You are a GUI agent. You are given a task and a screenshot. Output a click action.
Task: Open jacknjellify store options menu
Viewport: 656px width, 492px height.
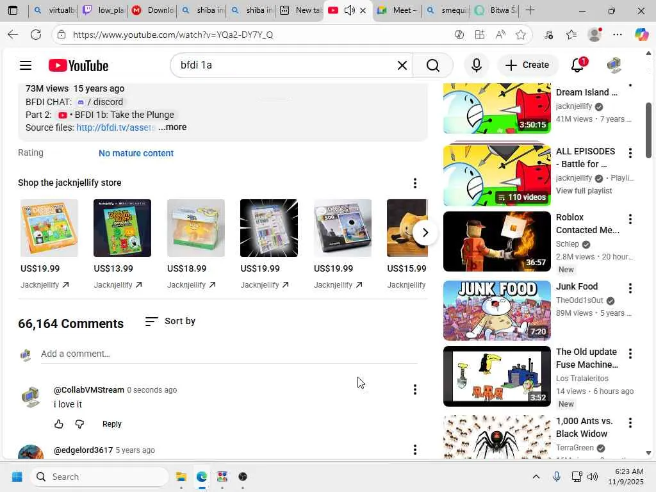click(x=414, y=183)
